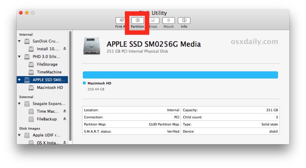Click the S.M.A.R.T. status "Verified" value
The width and height of the screenshot is (306, 168).
pyautogui.click(x=173, y=132)
